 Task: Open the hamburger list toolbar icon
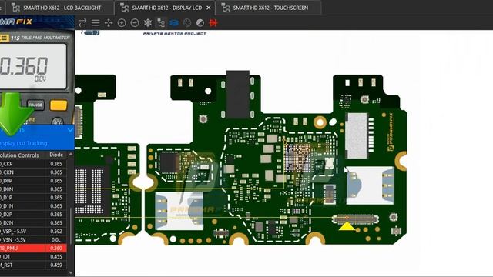(x=96, y=22)
